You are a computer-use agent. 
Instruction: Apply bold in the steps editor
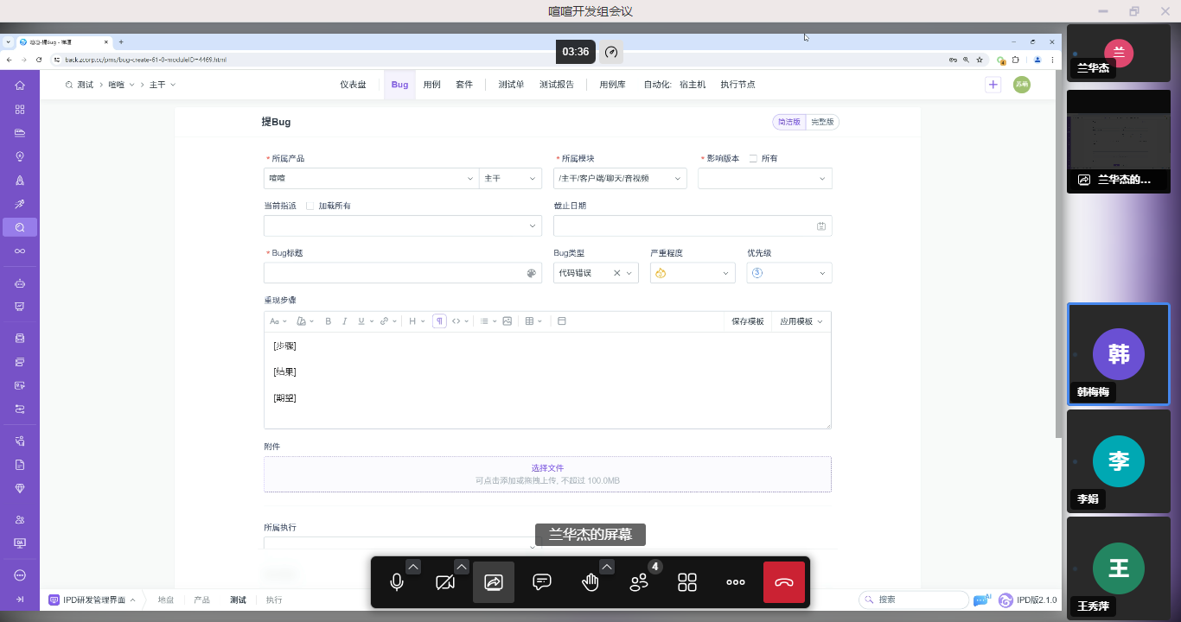[x=329, y=321]
